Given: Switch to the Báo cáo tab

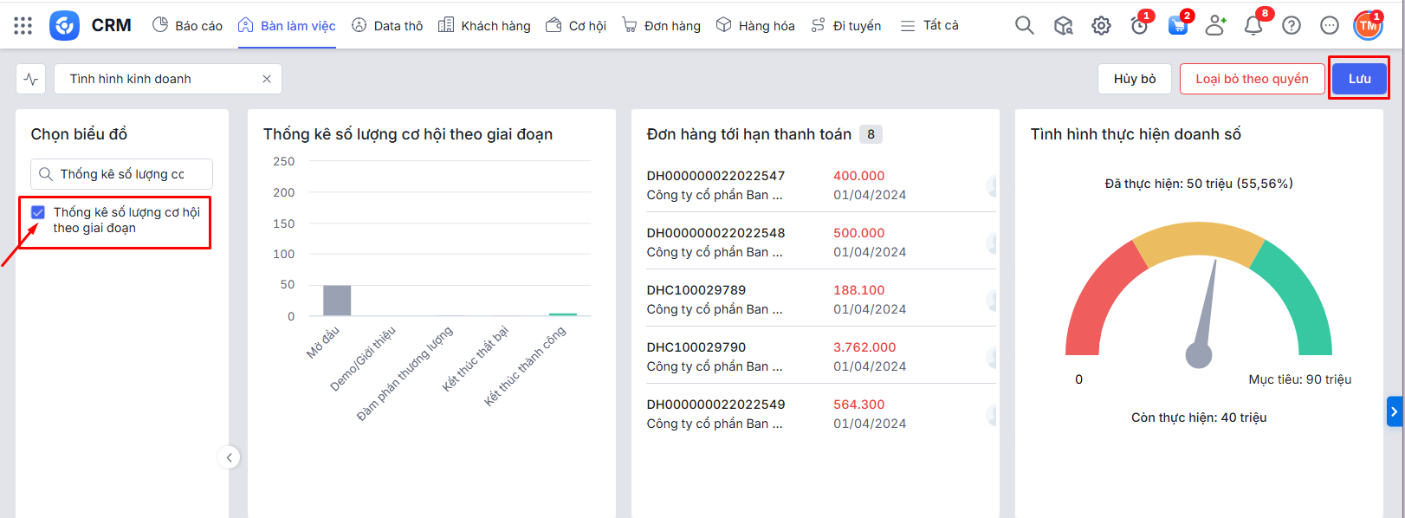Looking at the screenshot, I should click(x=188, y=26).
